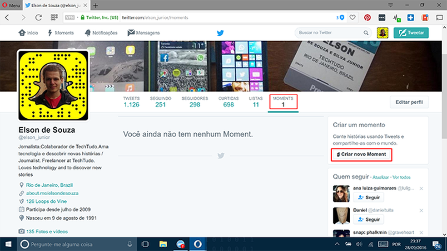
Task: Open Mensagens envelope menu
Action: [x=144, y=33]
